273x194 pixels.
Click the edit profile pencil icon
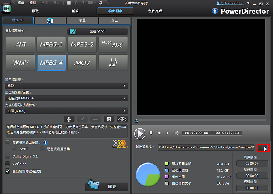click(x=82, y=119)
